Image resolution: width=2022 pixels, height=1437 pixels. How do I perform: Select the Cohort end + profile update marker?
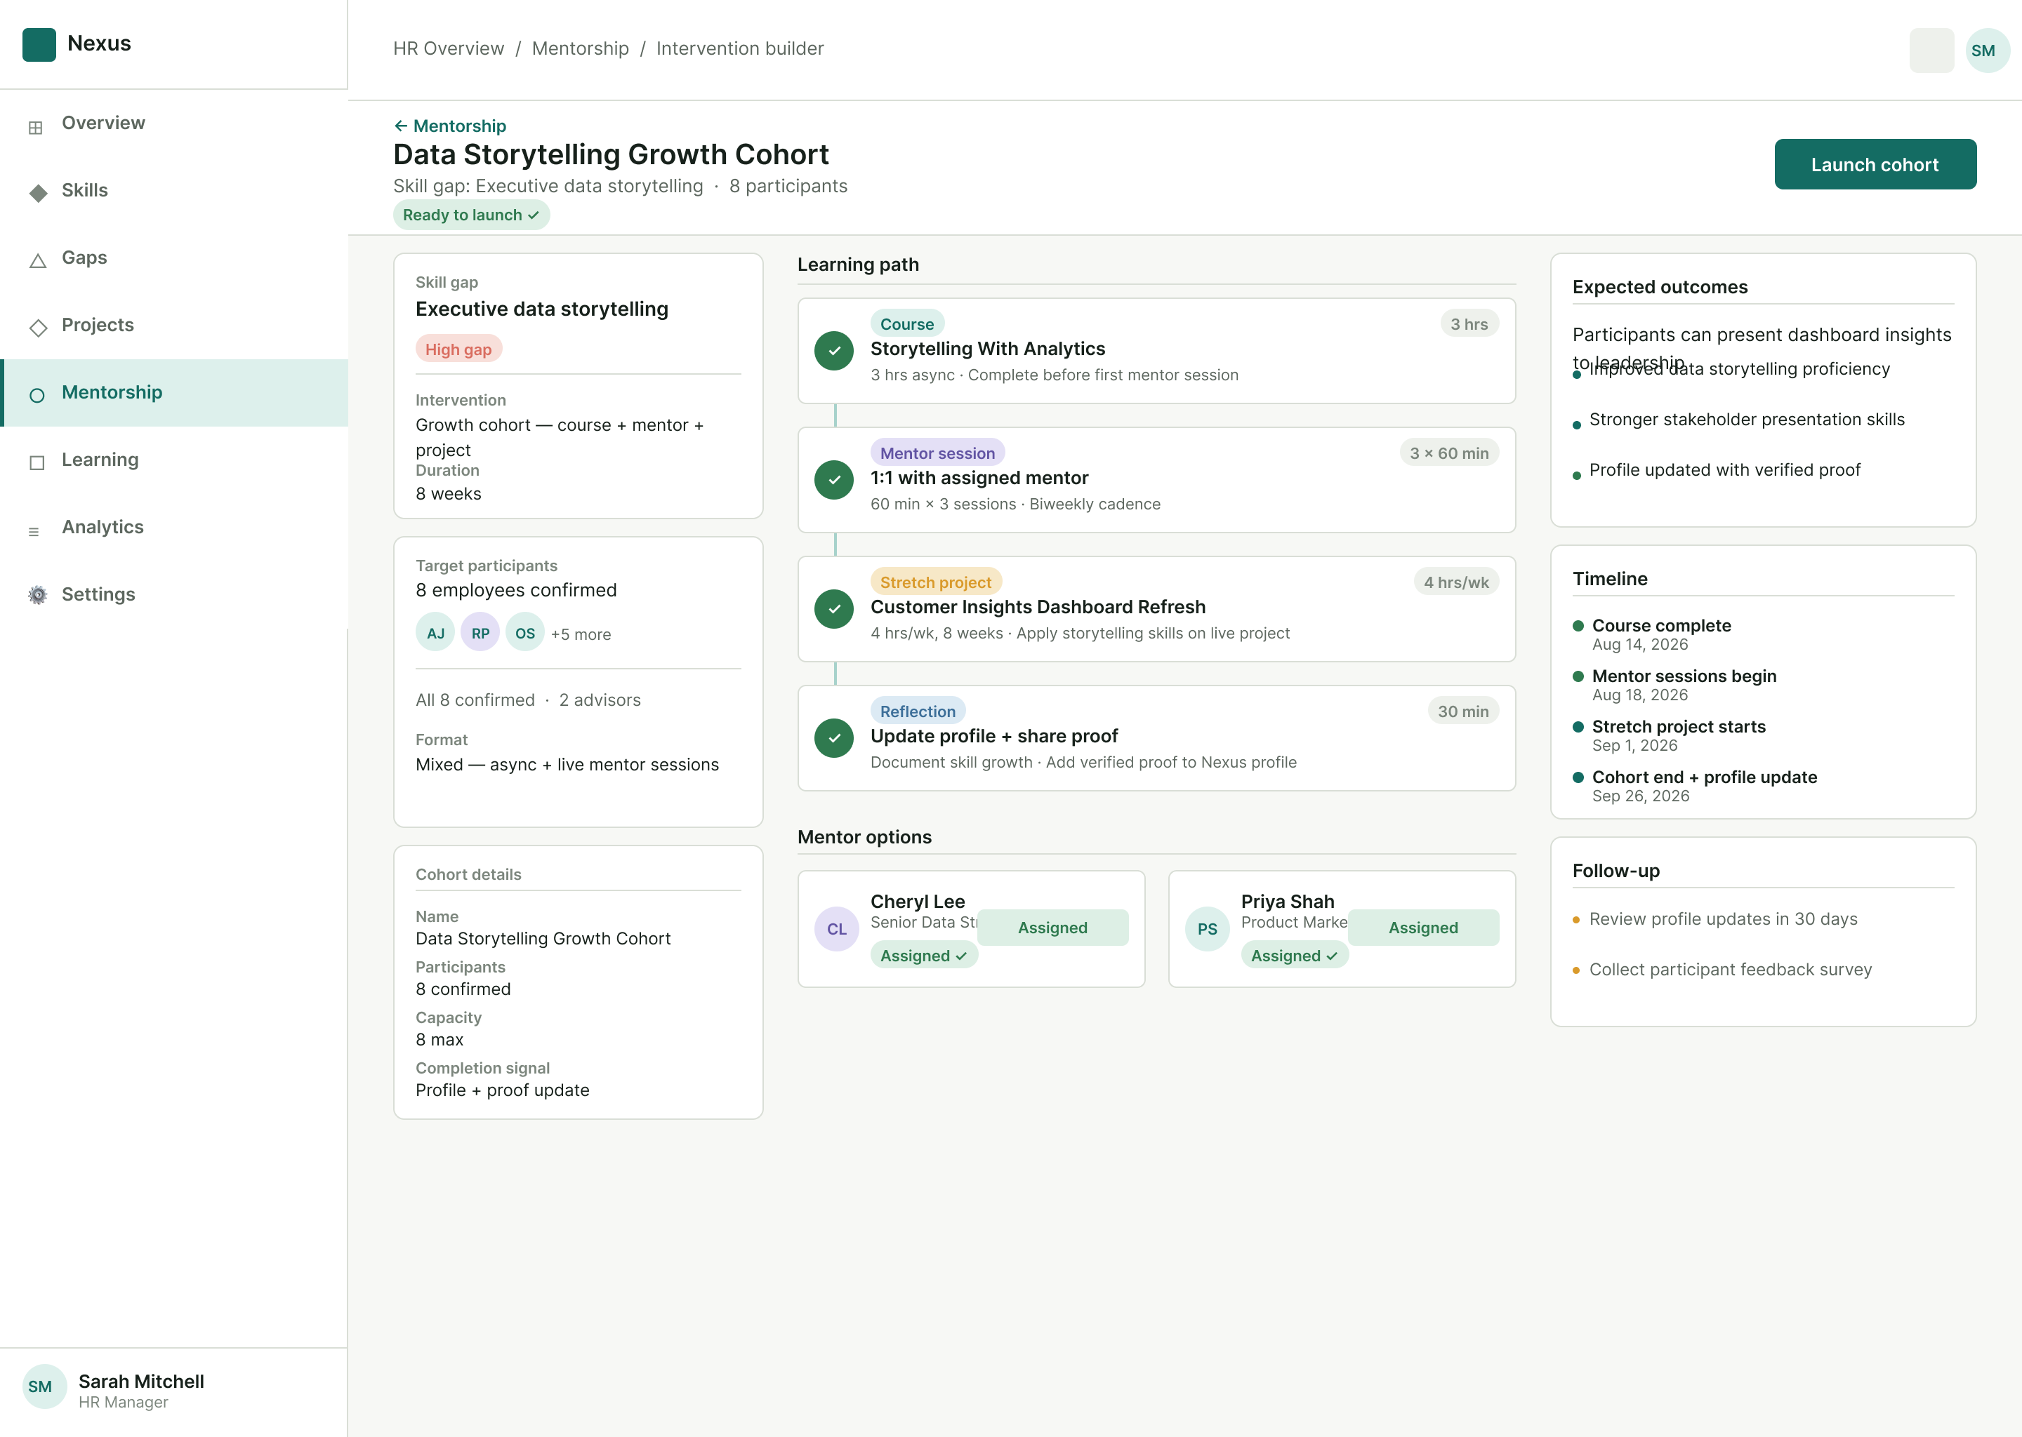point(1578,777)
